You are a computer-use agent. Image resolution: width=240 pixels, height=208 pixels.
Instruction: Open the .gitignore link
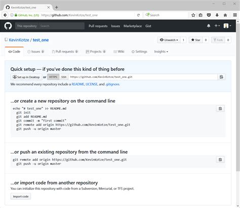pyautogui.click(x=112, y=84)
